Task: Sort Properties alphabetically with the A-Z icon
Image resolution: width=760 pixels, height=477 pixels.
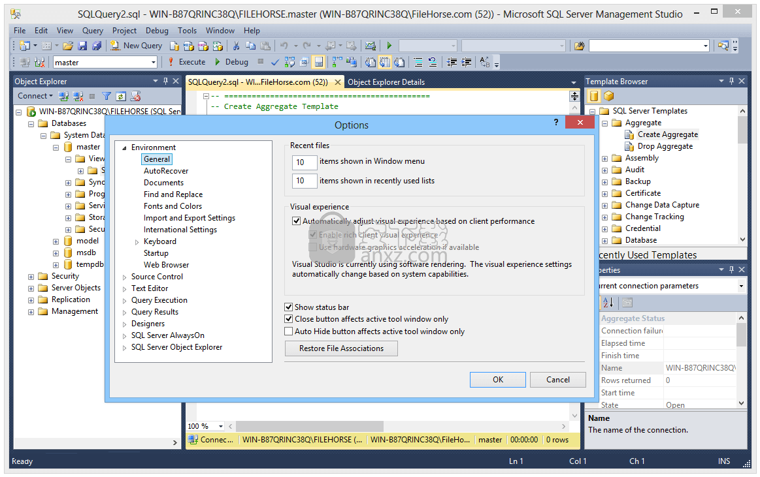Action: coord(608,303)
